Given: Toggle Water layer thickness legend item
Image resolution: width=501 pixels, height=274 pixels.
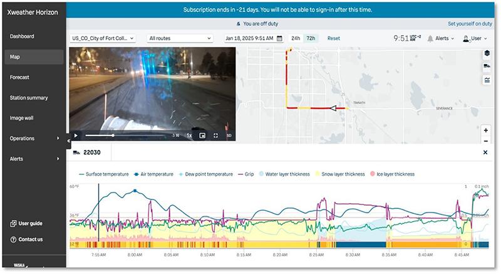Looking at the screenshot, I should pos(284,174).
